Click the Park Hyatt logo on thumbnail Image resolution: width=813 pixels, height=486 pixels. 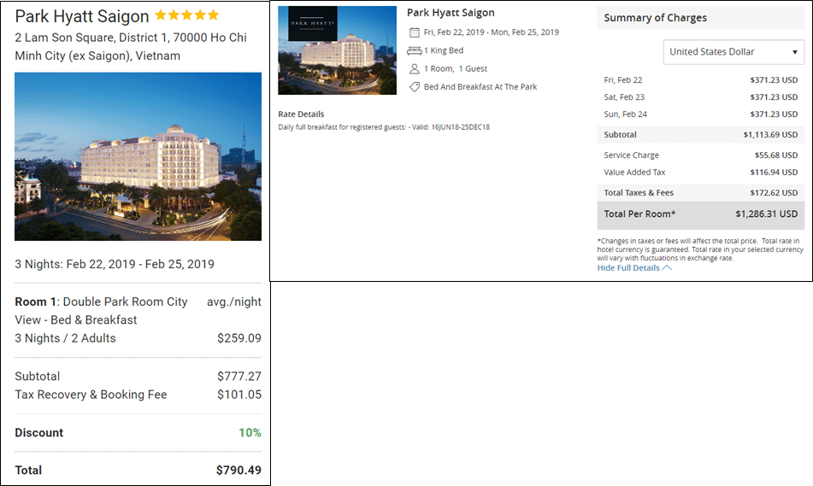point(313,24)
